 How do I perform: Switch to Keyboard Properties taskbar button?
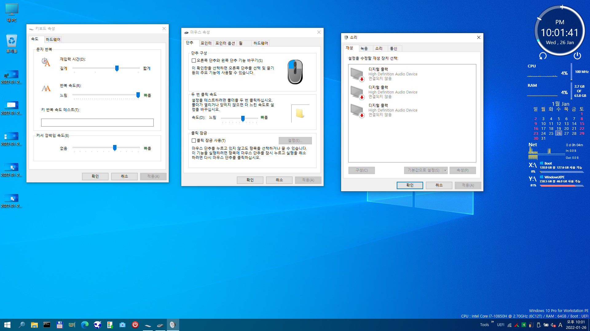[x=147, y=325]
